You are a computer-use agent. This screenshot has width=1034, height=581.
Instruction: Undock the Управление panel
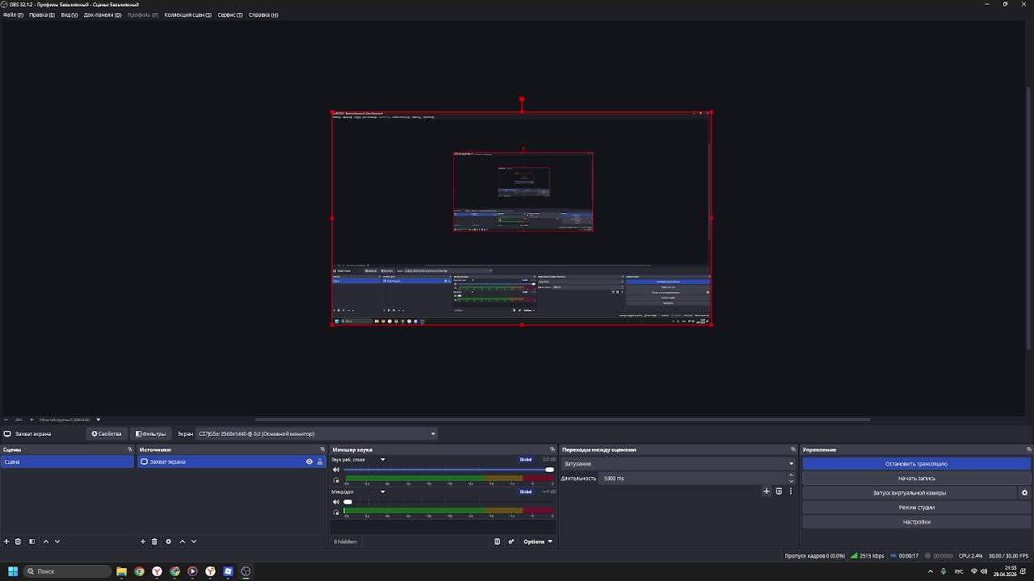(1028, 449)
